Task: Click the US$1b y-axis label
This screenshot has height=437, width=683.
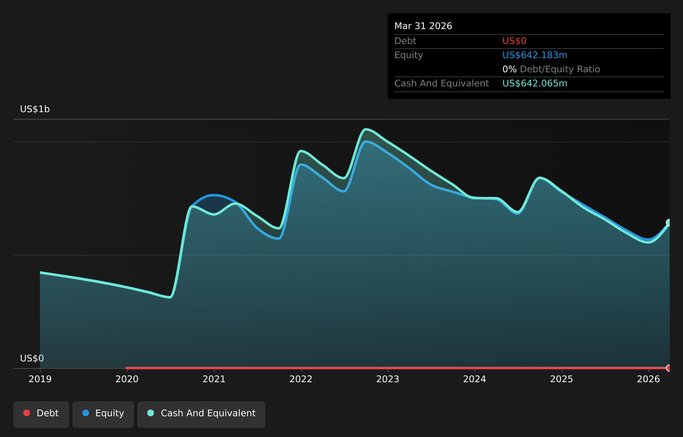Action: click(35, 109)
